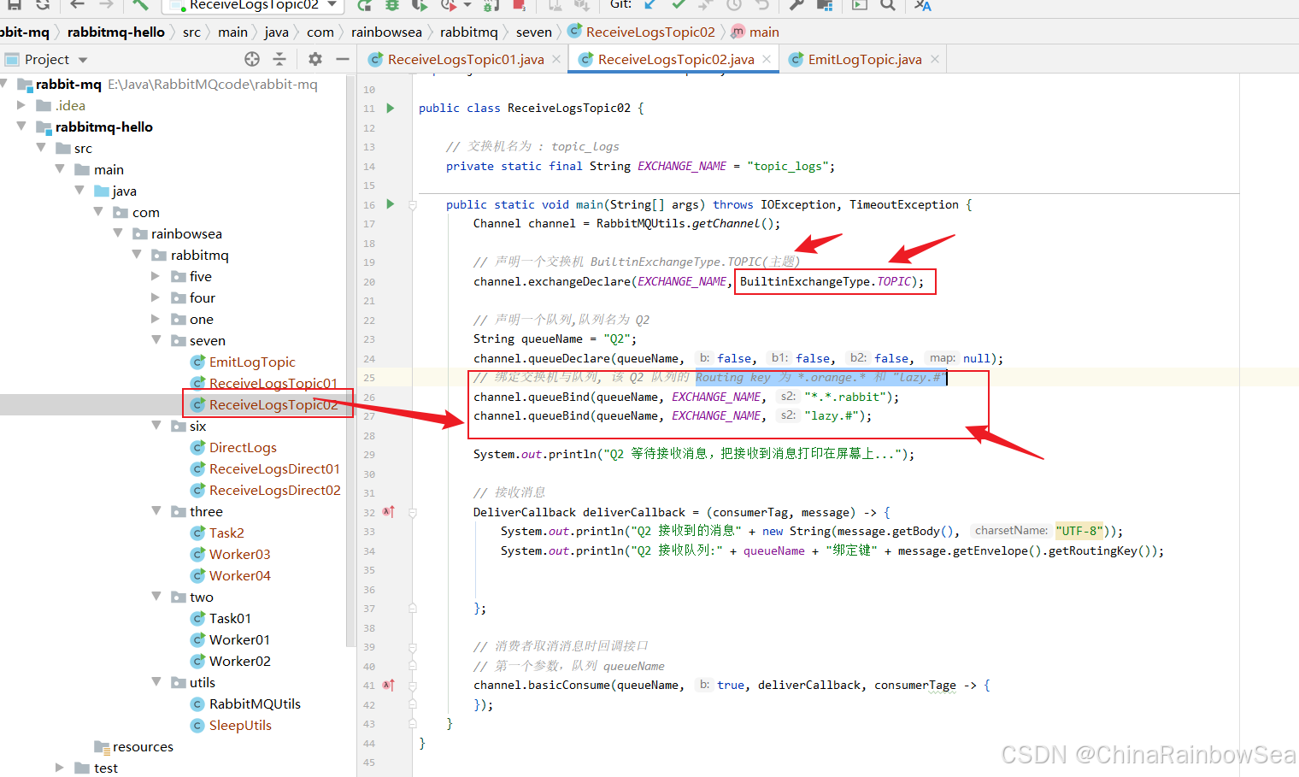Click the locate file crosshair icon
Screen dimensions: 1299x777
pos(251,59)
